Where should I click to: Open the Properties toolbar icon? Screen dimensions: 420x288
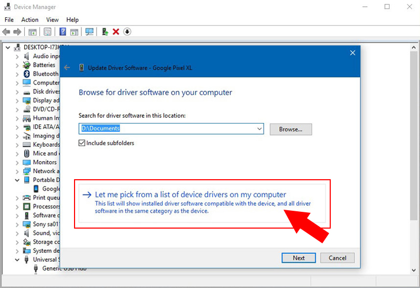(x=47, y=32)
